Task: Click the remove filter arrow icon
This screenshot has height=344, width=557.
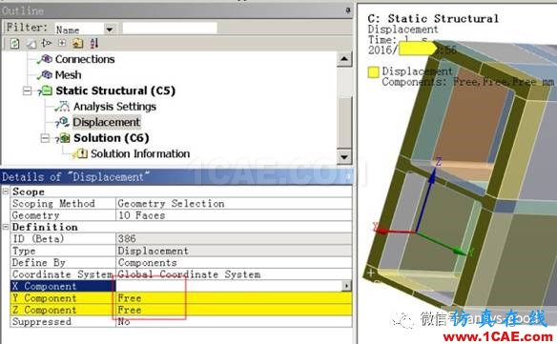Action: coord(47,43)
